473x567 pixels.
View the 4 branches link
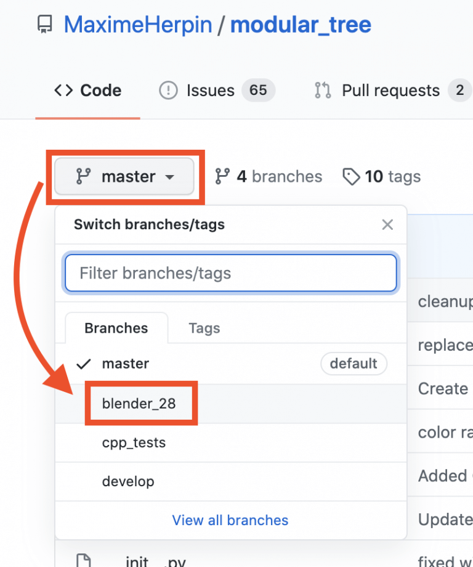point(269,177)
